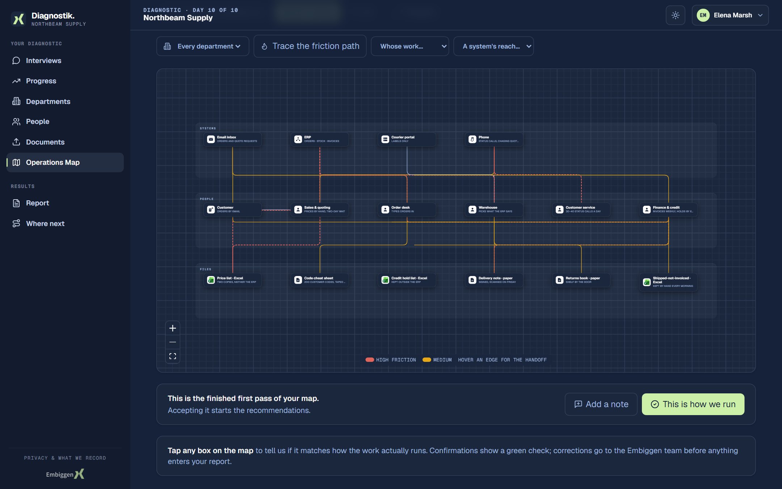Image resolution: width=782 pixels, height=489 pixels.
Task: Select the Phone system node
Action: (x=494, y=139)
